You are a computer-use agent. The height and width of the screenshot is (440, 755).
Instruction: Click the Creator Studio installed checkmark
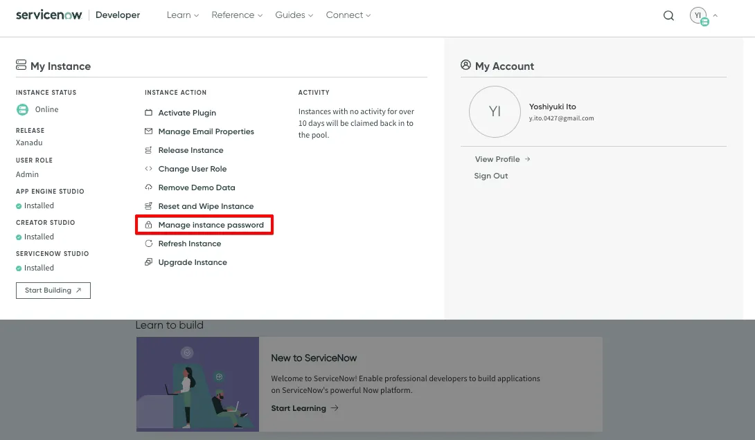point(19,237)
